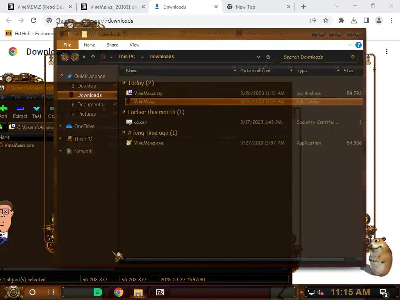This screenshot has width=400, height=300.
Task: Sort files by the Type column
Action: 302,71
